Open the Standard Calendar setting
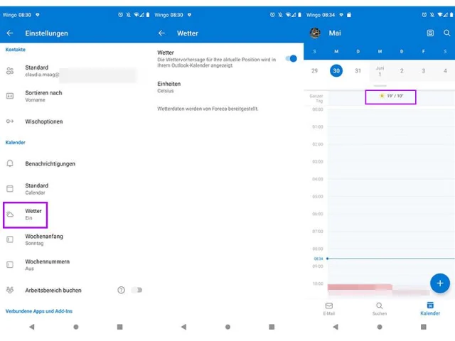 click(76, 189)
